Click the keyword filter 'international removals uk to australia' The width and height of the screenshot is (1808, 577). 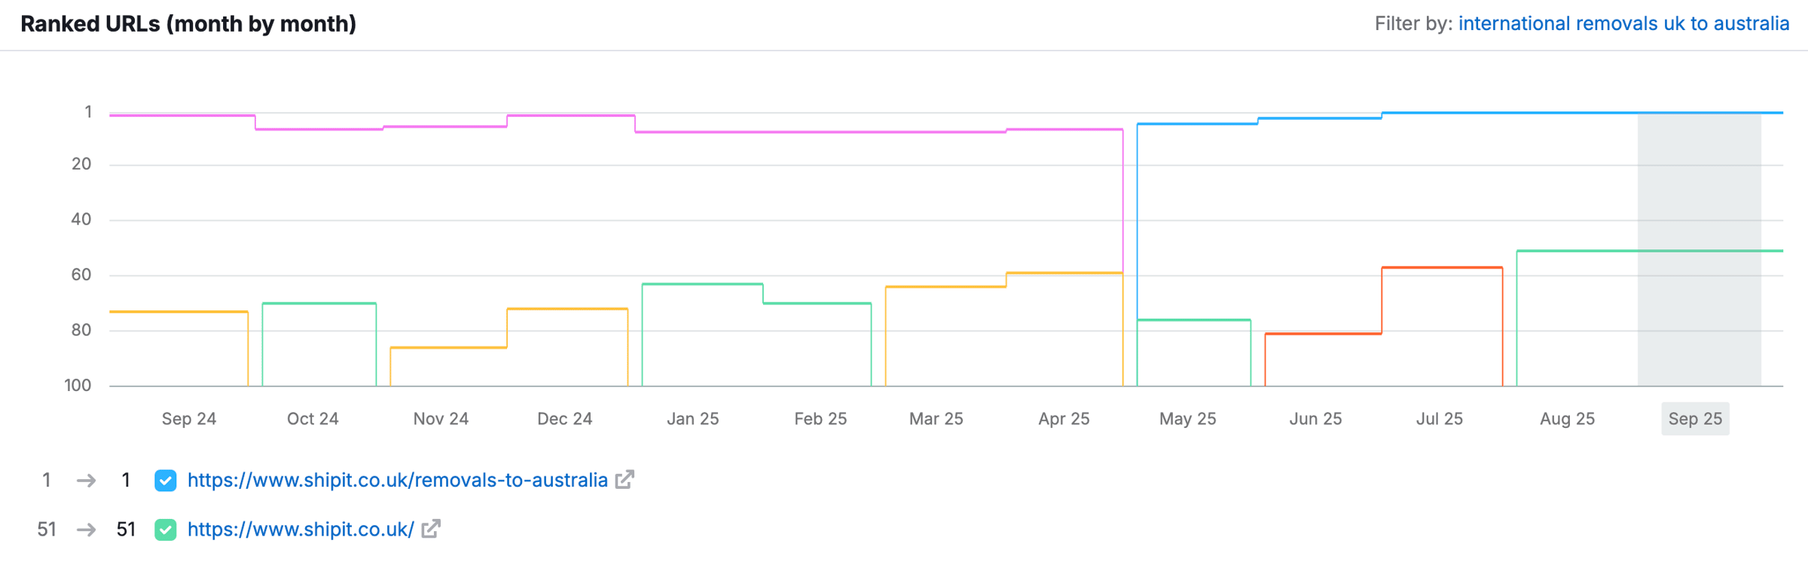(x=1623, y=24)
